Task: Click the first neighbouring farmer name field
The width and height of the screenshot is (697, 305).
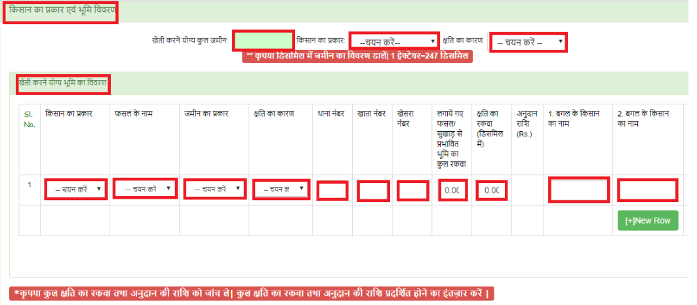Action: (x=578, y=190)
